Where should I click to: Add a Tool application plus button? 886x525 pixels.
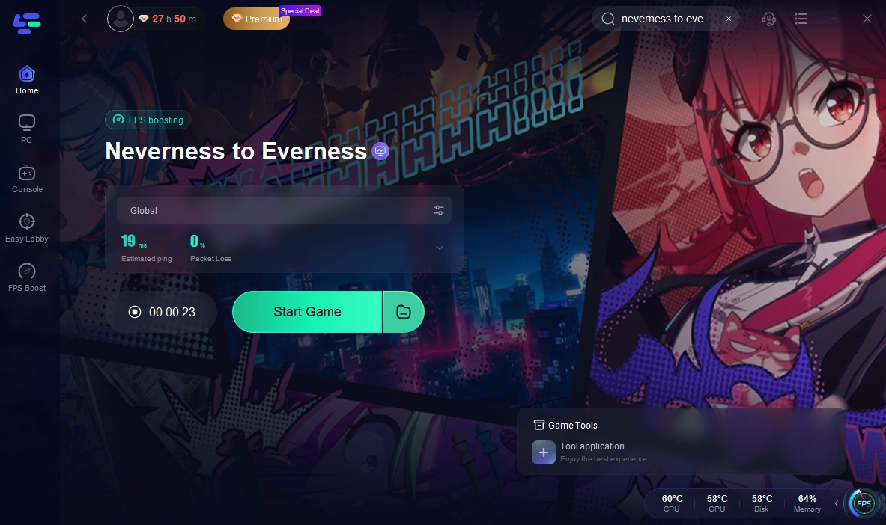544,452
